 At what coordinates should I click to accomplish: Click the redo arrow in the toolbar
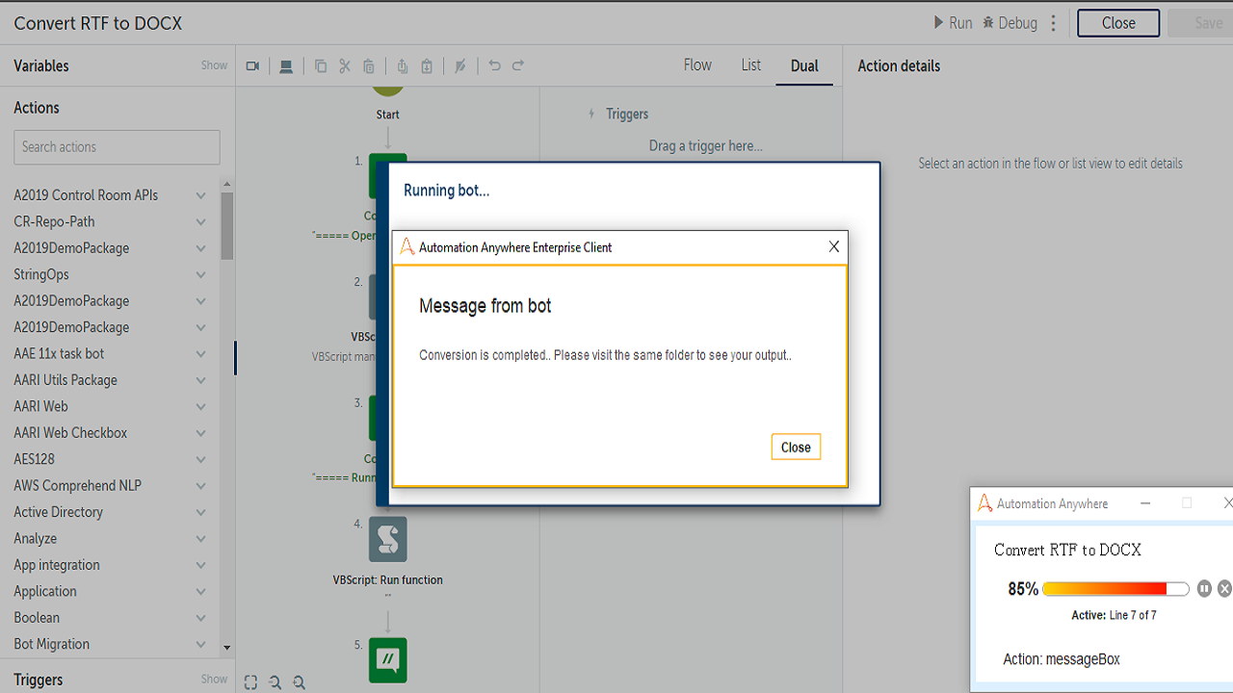pos(518,65)
